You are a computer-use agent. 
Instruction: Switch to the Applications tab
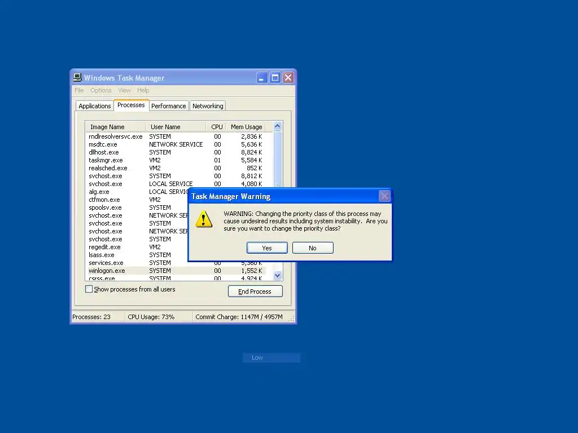94,105
